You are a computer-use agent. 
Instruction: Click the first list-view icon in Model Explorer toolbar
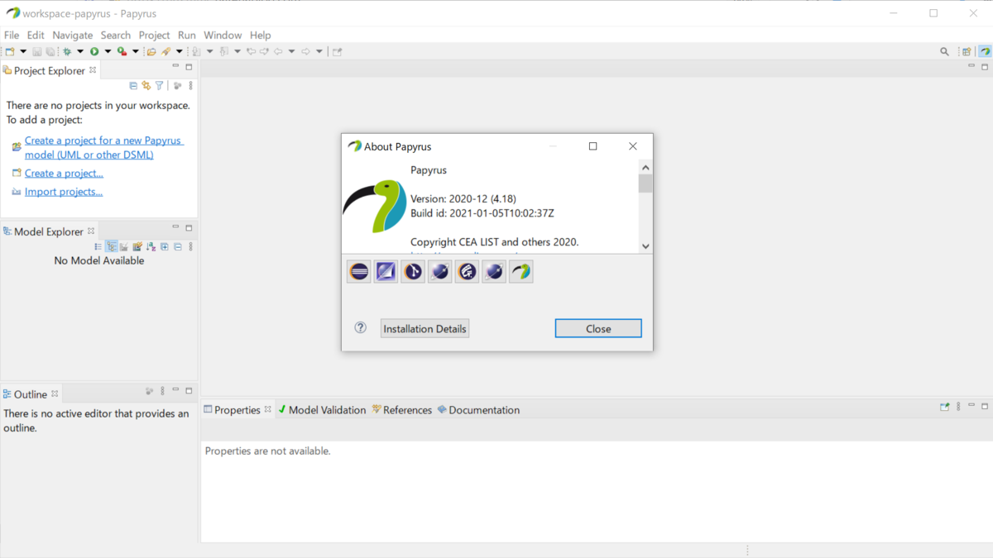click(x=98, y=246)
